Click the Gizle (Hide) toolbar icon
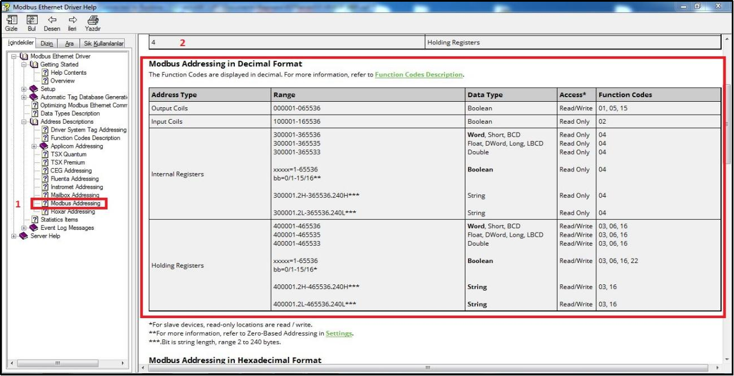Screen dimensions: 734x376 tap(11, 20)
